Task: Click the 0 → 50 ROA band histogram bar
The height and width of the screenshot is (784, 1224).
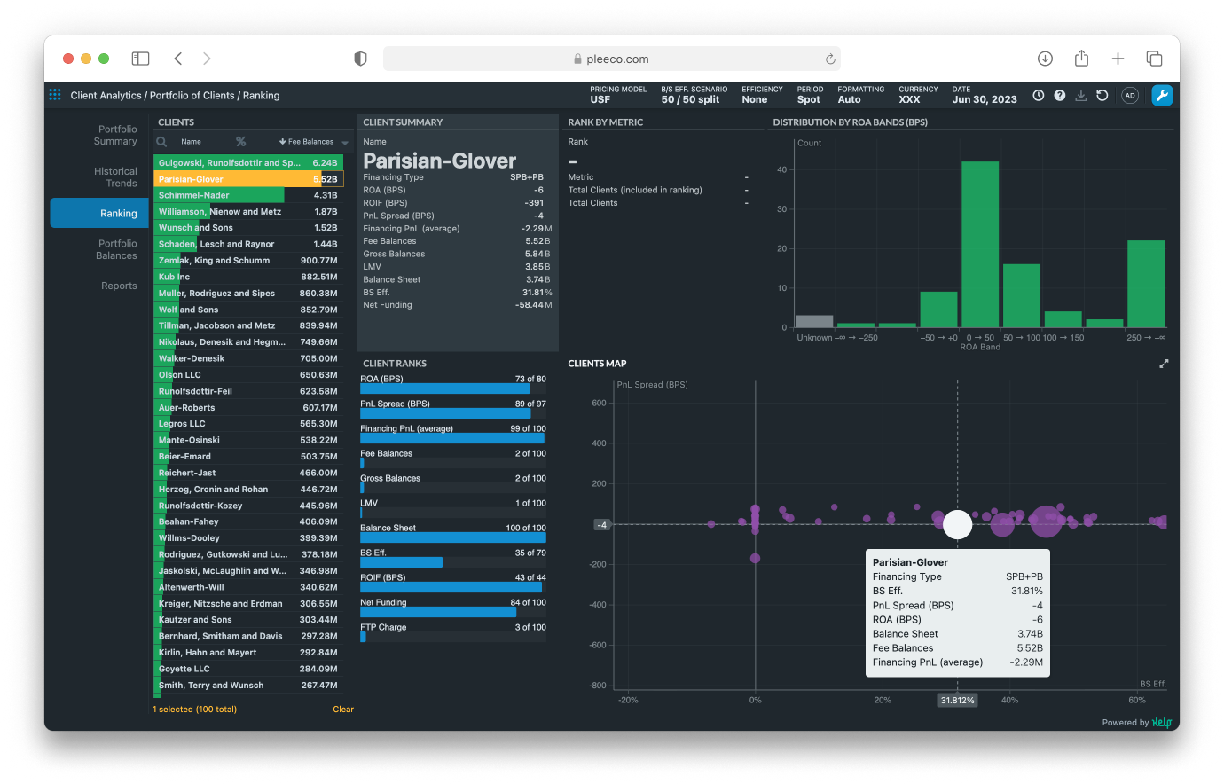Action: click(x=980, y=244)
